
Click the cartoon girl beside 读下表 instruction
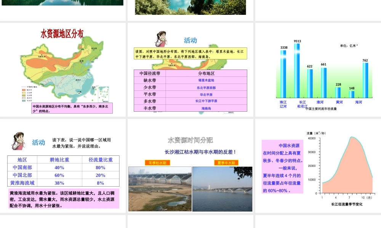[19, 141]
